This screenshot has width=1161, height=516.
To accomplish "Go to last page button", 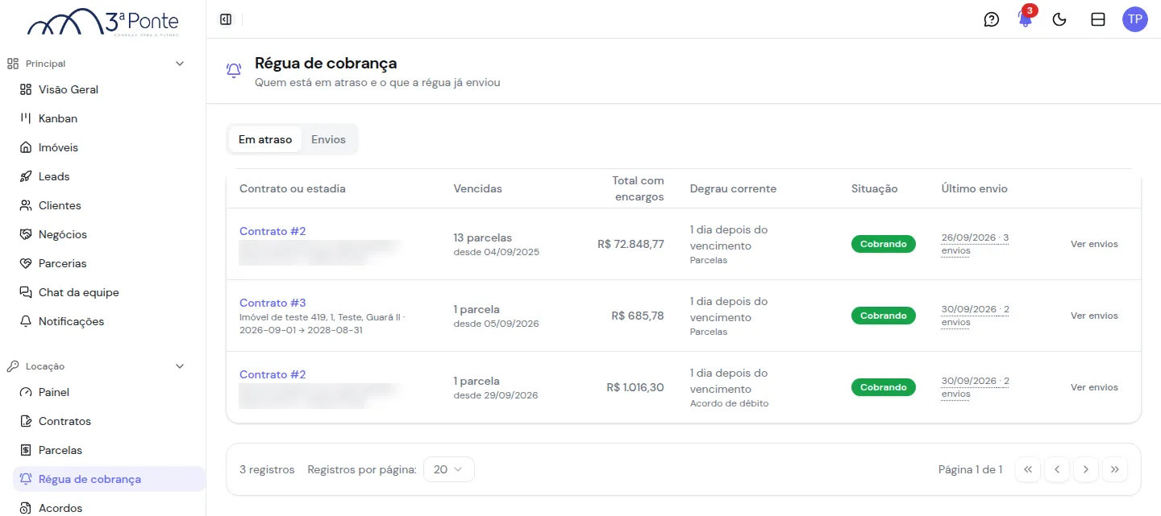I will [x=1115, y=469].
